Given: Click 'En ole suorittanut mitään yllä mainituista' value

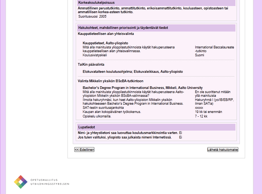Looking at the screenshot, I should 213,94.
